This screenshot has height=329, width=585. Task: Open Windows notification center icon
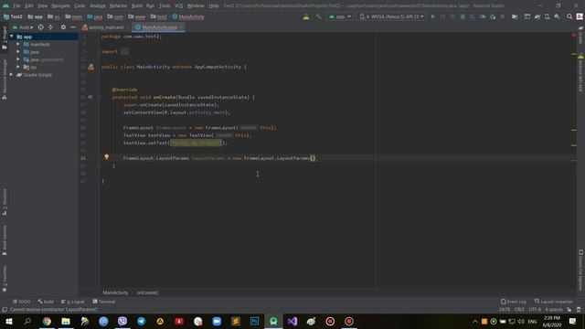pos(572,321)
